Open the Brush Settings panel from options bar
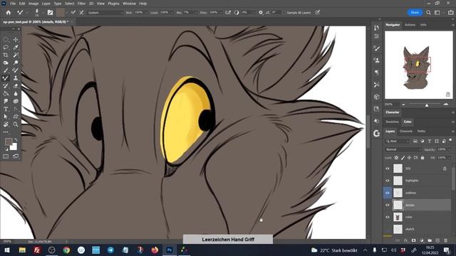The height and width of the screenshot is (256, 456). (x=50, y=13)
